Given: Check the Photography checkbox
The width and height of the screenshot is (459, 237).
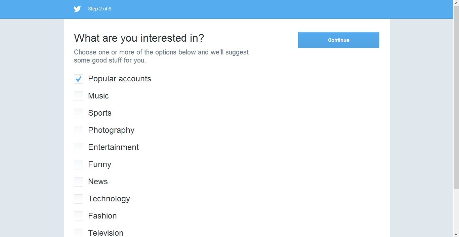Looking at the screenshot, I should tap(78, 130).
